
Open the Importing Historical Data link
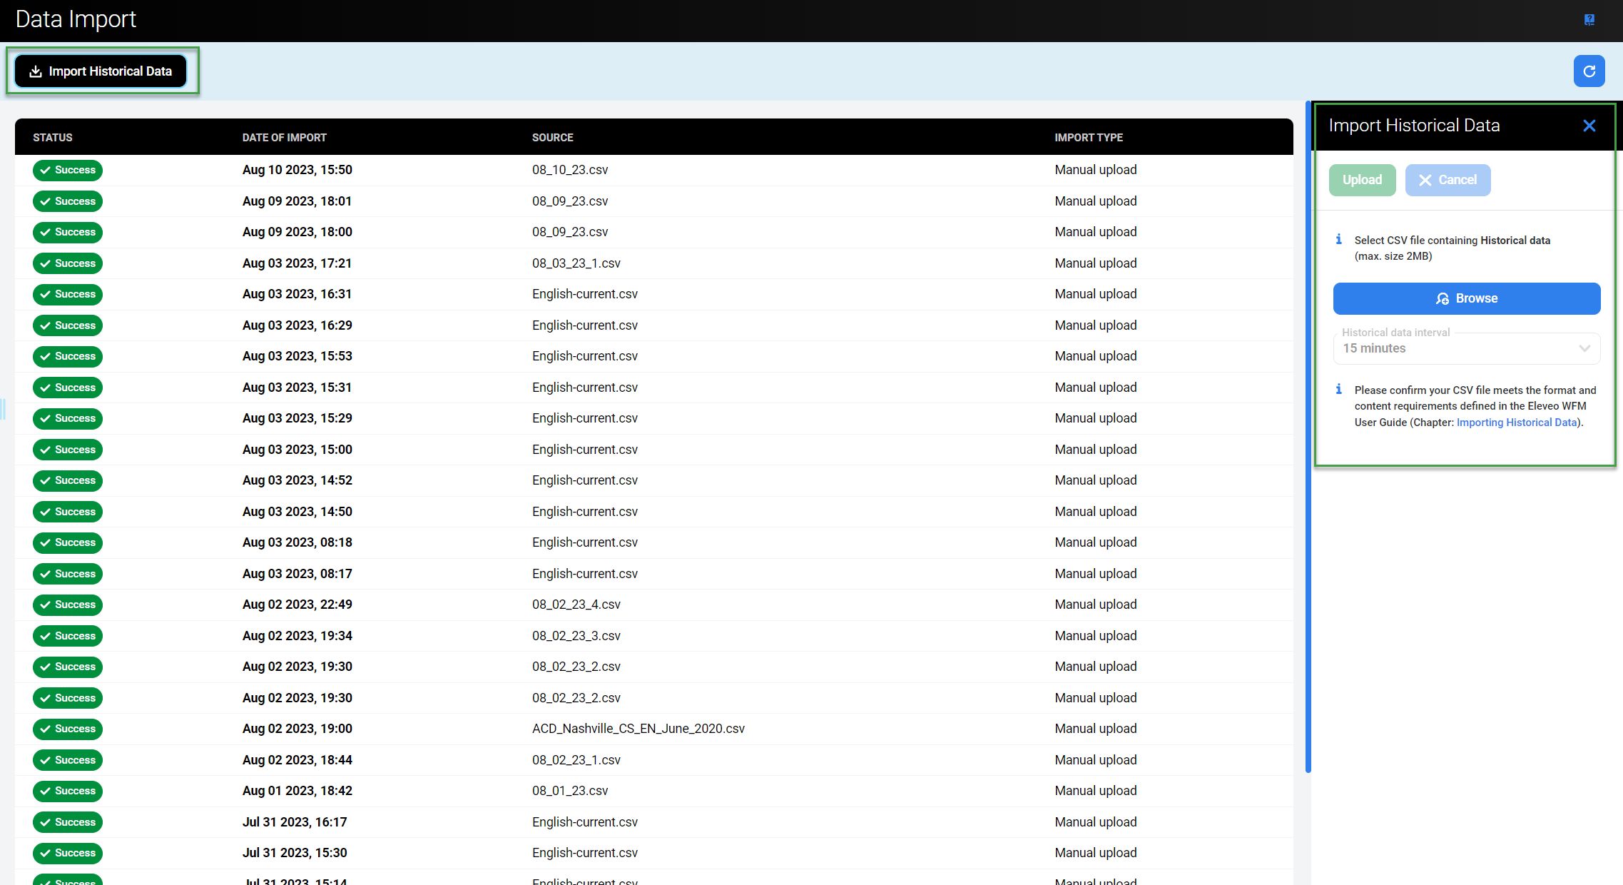click(1516, 423)
